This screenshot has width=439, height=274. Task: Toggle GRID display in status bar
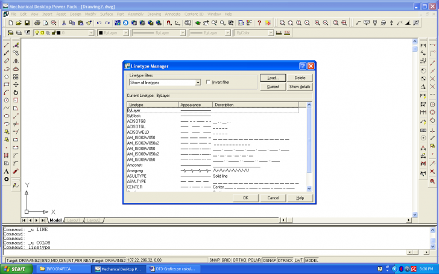tap(226, 260)
